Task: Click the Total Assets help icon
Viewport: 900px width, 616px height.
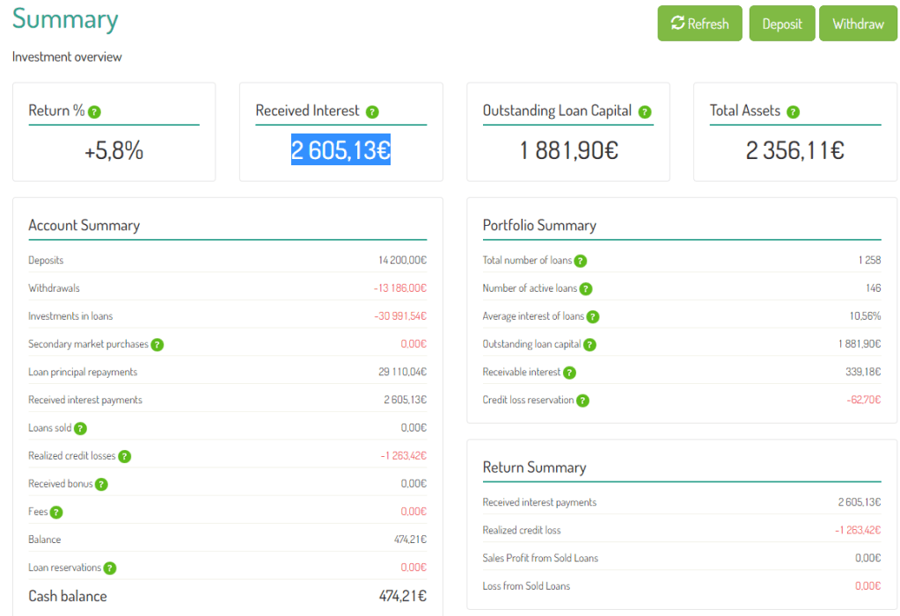Action: (x=793, y=112)
